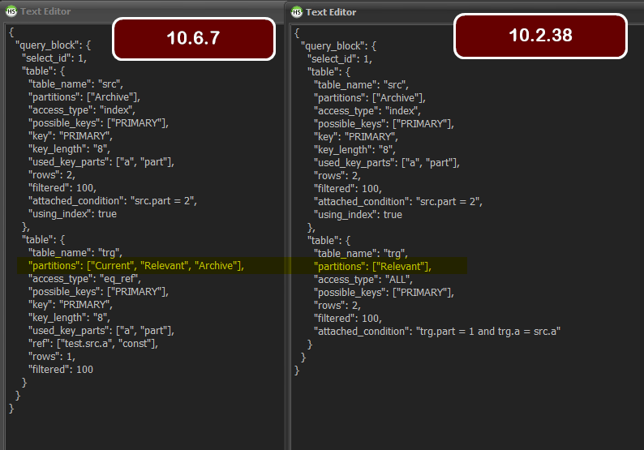
Task: Click the highlighted partitions line with only Relevant
Action: [x=372, y=267]
